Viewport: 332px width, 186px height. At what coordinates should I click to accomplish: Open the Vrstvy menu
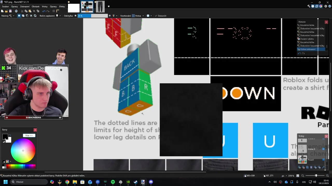45,6
